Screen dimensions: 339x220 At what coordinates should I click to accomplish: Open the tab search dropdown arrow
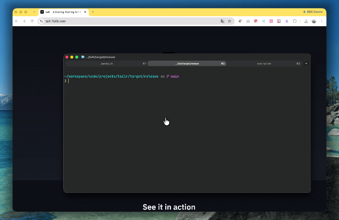pyautogui.click(x=34, y=12)
